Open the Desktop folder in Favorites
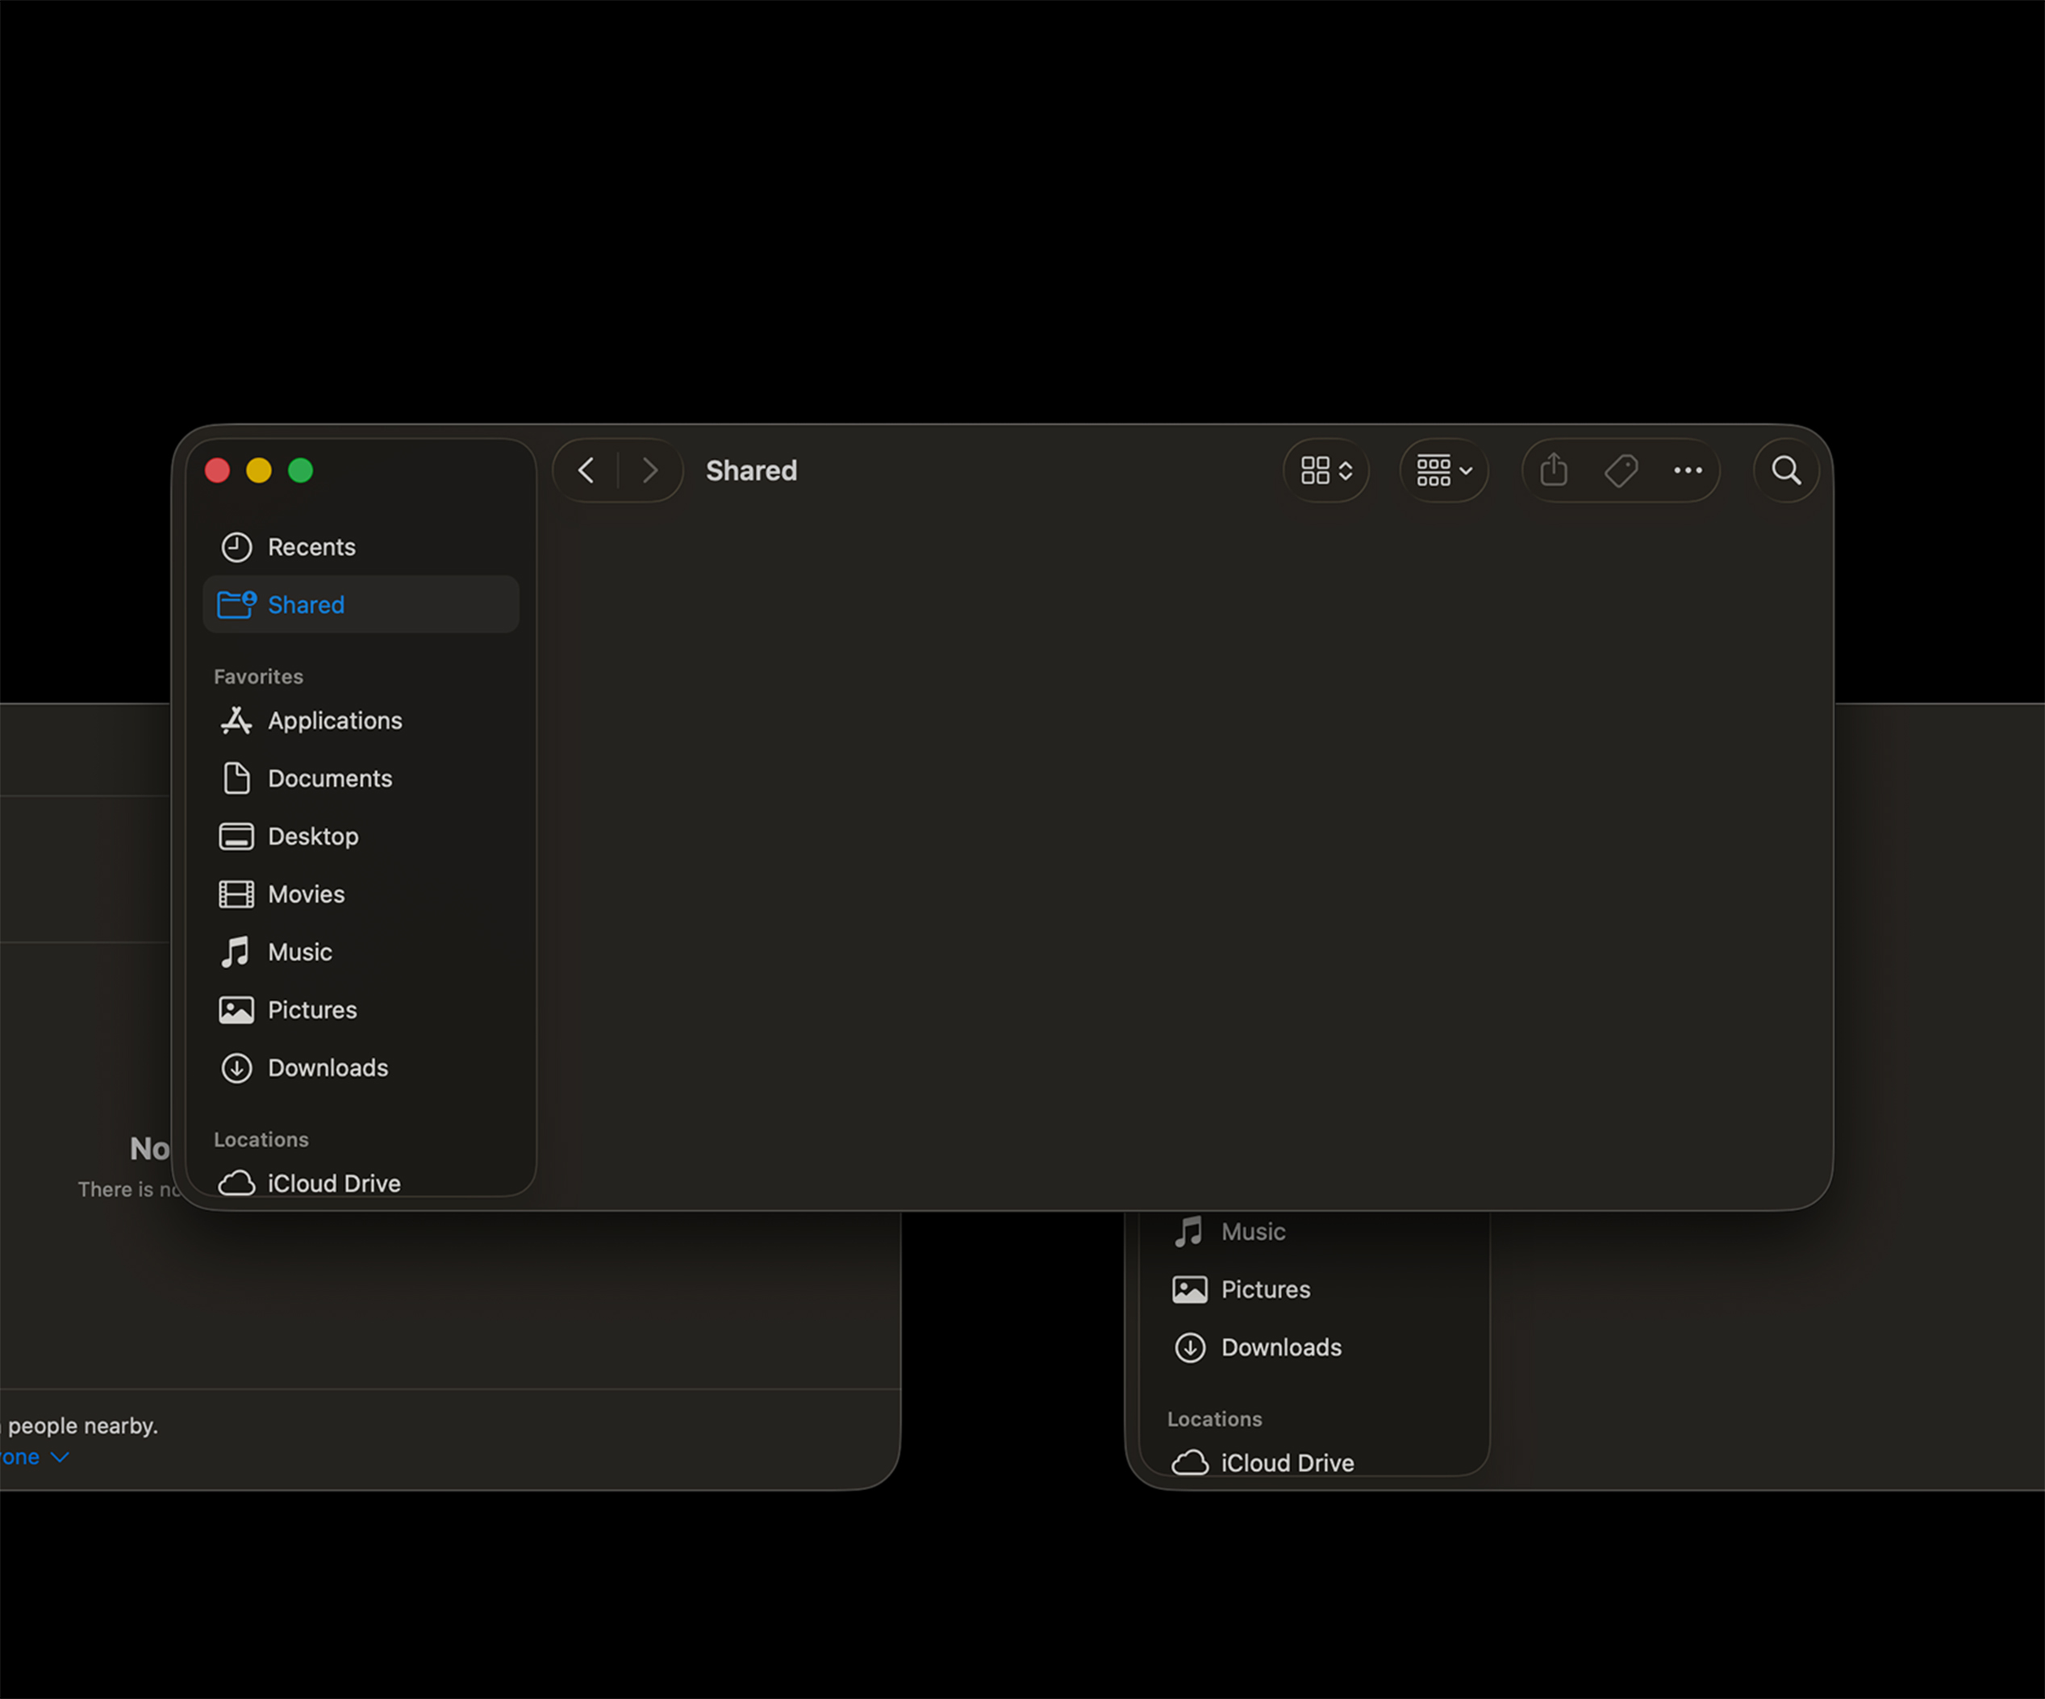This screenshot has height=1699, width=2045. (312, 836)
